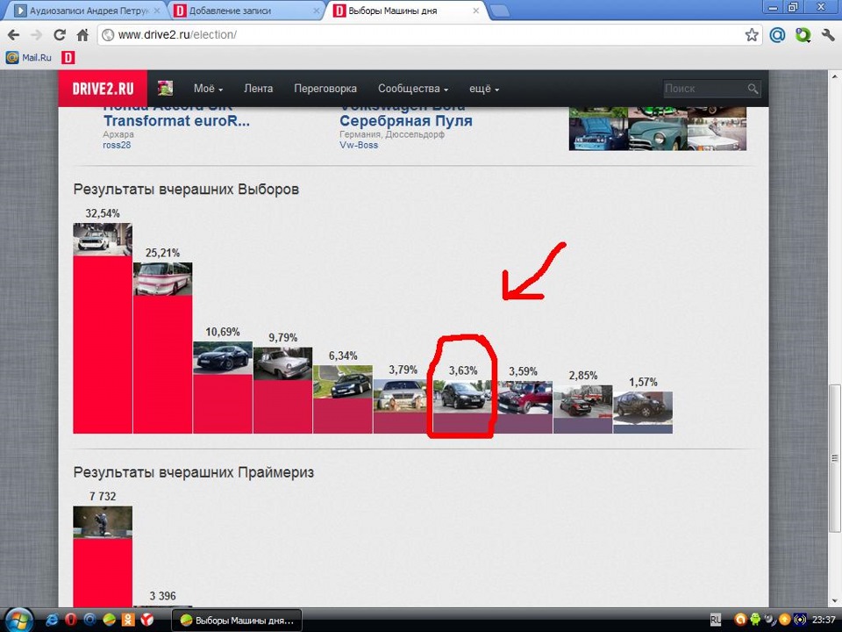Click the scrollbar up arrow

click(834, 77)
